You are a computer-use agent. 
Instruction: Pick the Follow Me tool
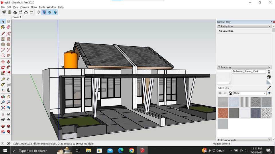tap(8, 67)
